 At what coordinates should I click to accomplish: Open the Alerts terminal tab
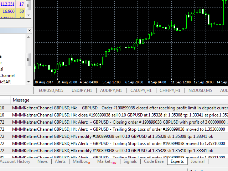[60, 161]
